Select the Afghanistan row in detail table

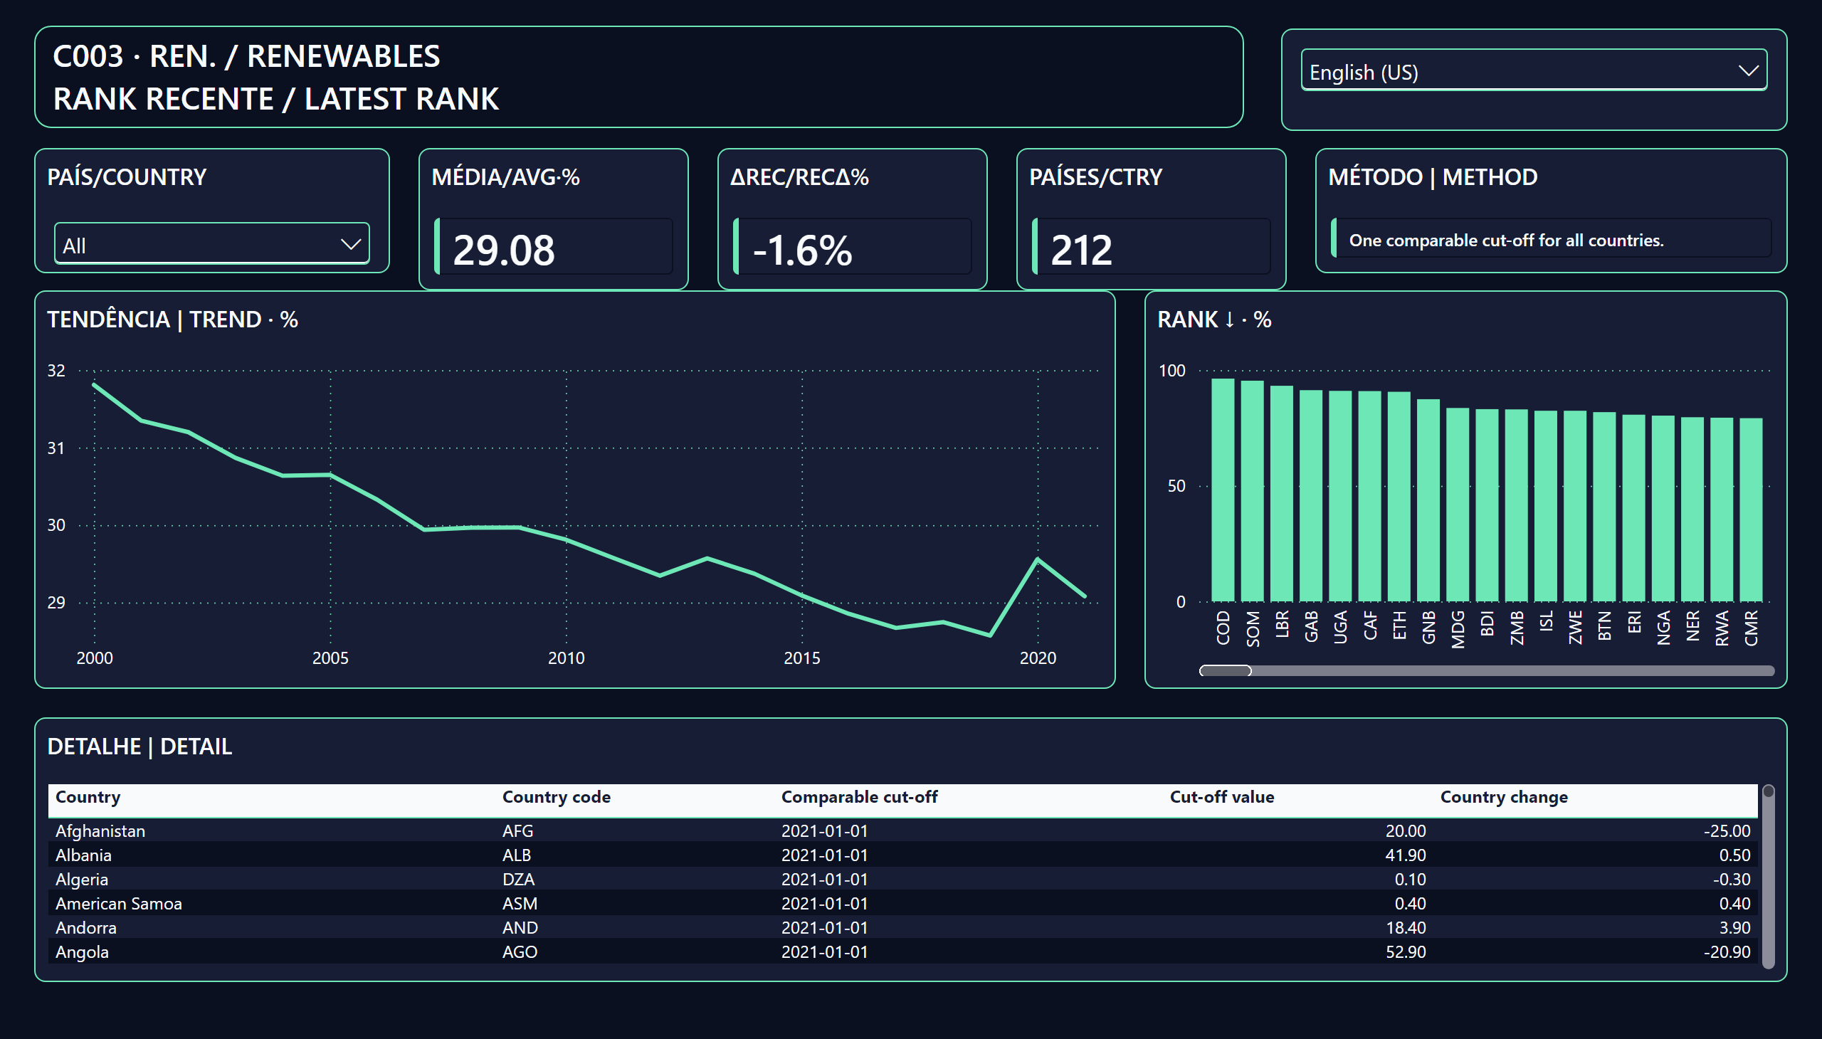[x=902, y=830]
